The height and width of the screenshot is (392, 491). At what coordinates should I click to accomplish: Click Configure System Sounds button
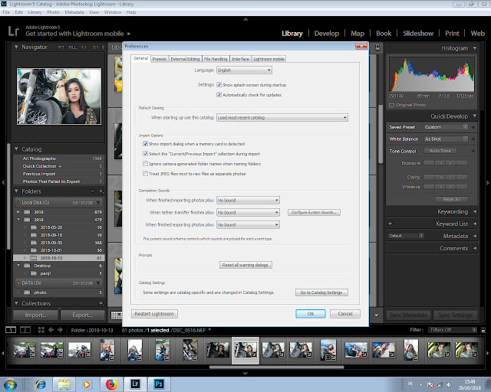(x=314, y=212)
